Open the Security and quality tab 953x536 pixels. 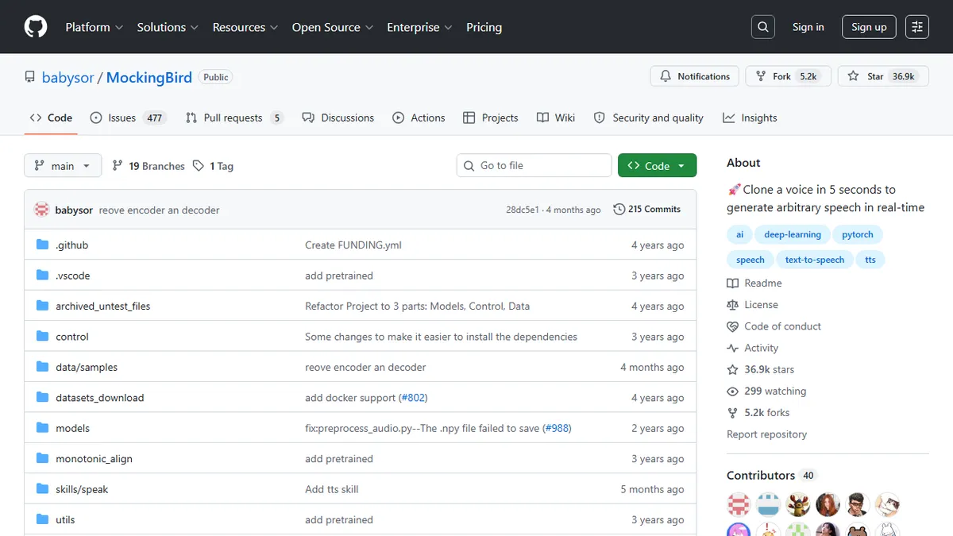point(649,118)
